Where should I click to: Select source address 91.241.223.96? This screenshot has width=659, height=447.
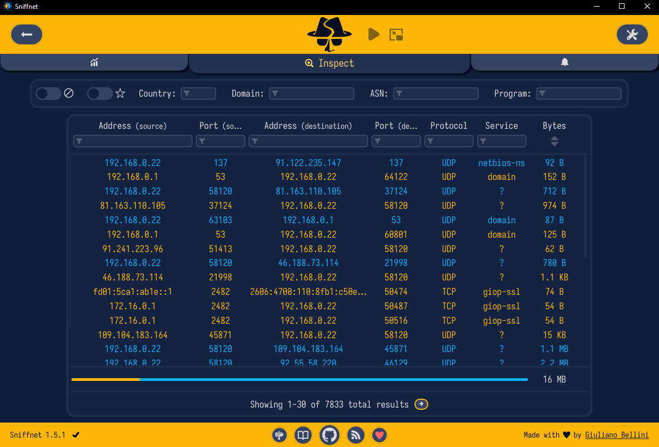[x=133, y=249]
